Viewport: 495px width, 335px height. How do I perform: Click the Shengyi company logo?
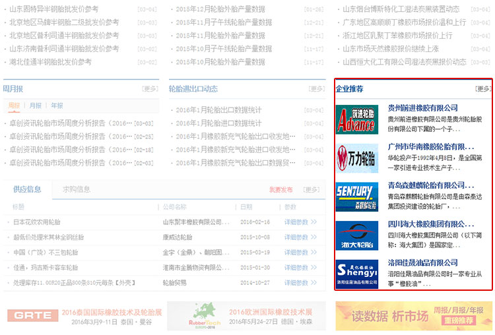tap(356, 274)
